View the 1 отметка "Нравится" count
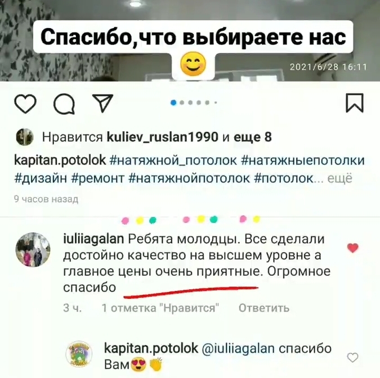This screenshot has height=378, width=380. (x=160, y=308)
